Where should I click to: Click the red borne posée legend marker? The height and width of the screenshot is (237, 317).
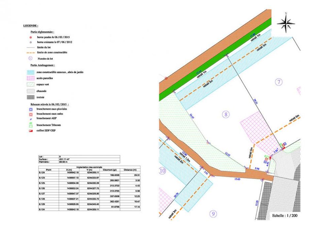31,37
